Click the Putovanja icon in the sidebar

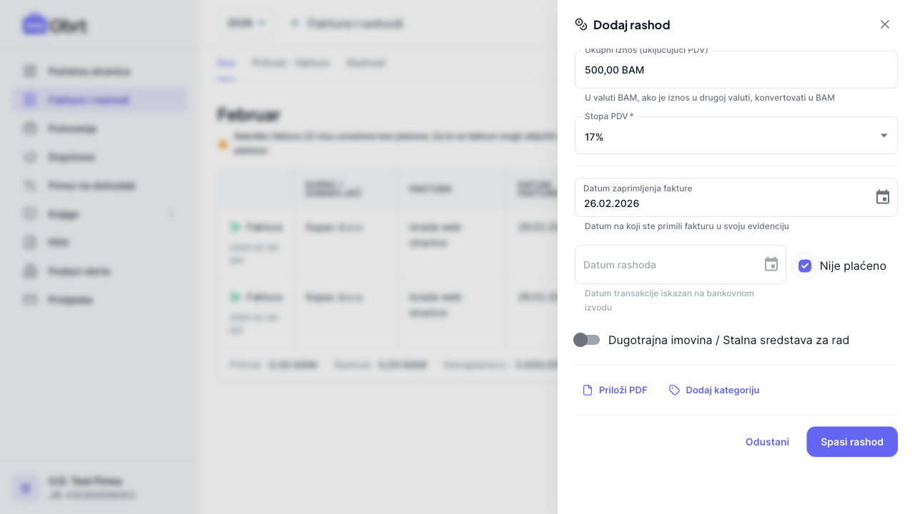pos(30,128)
